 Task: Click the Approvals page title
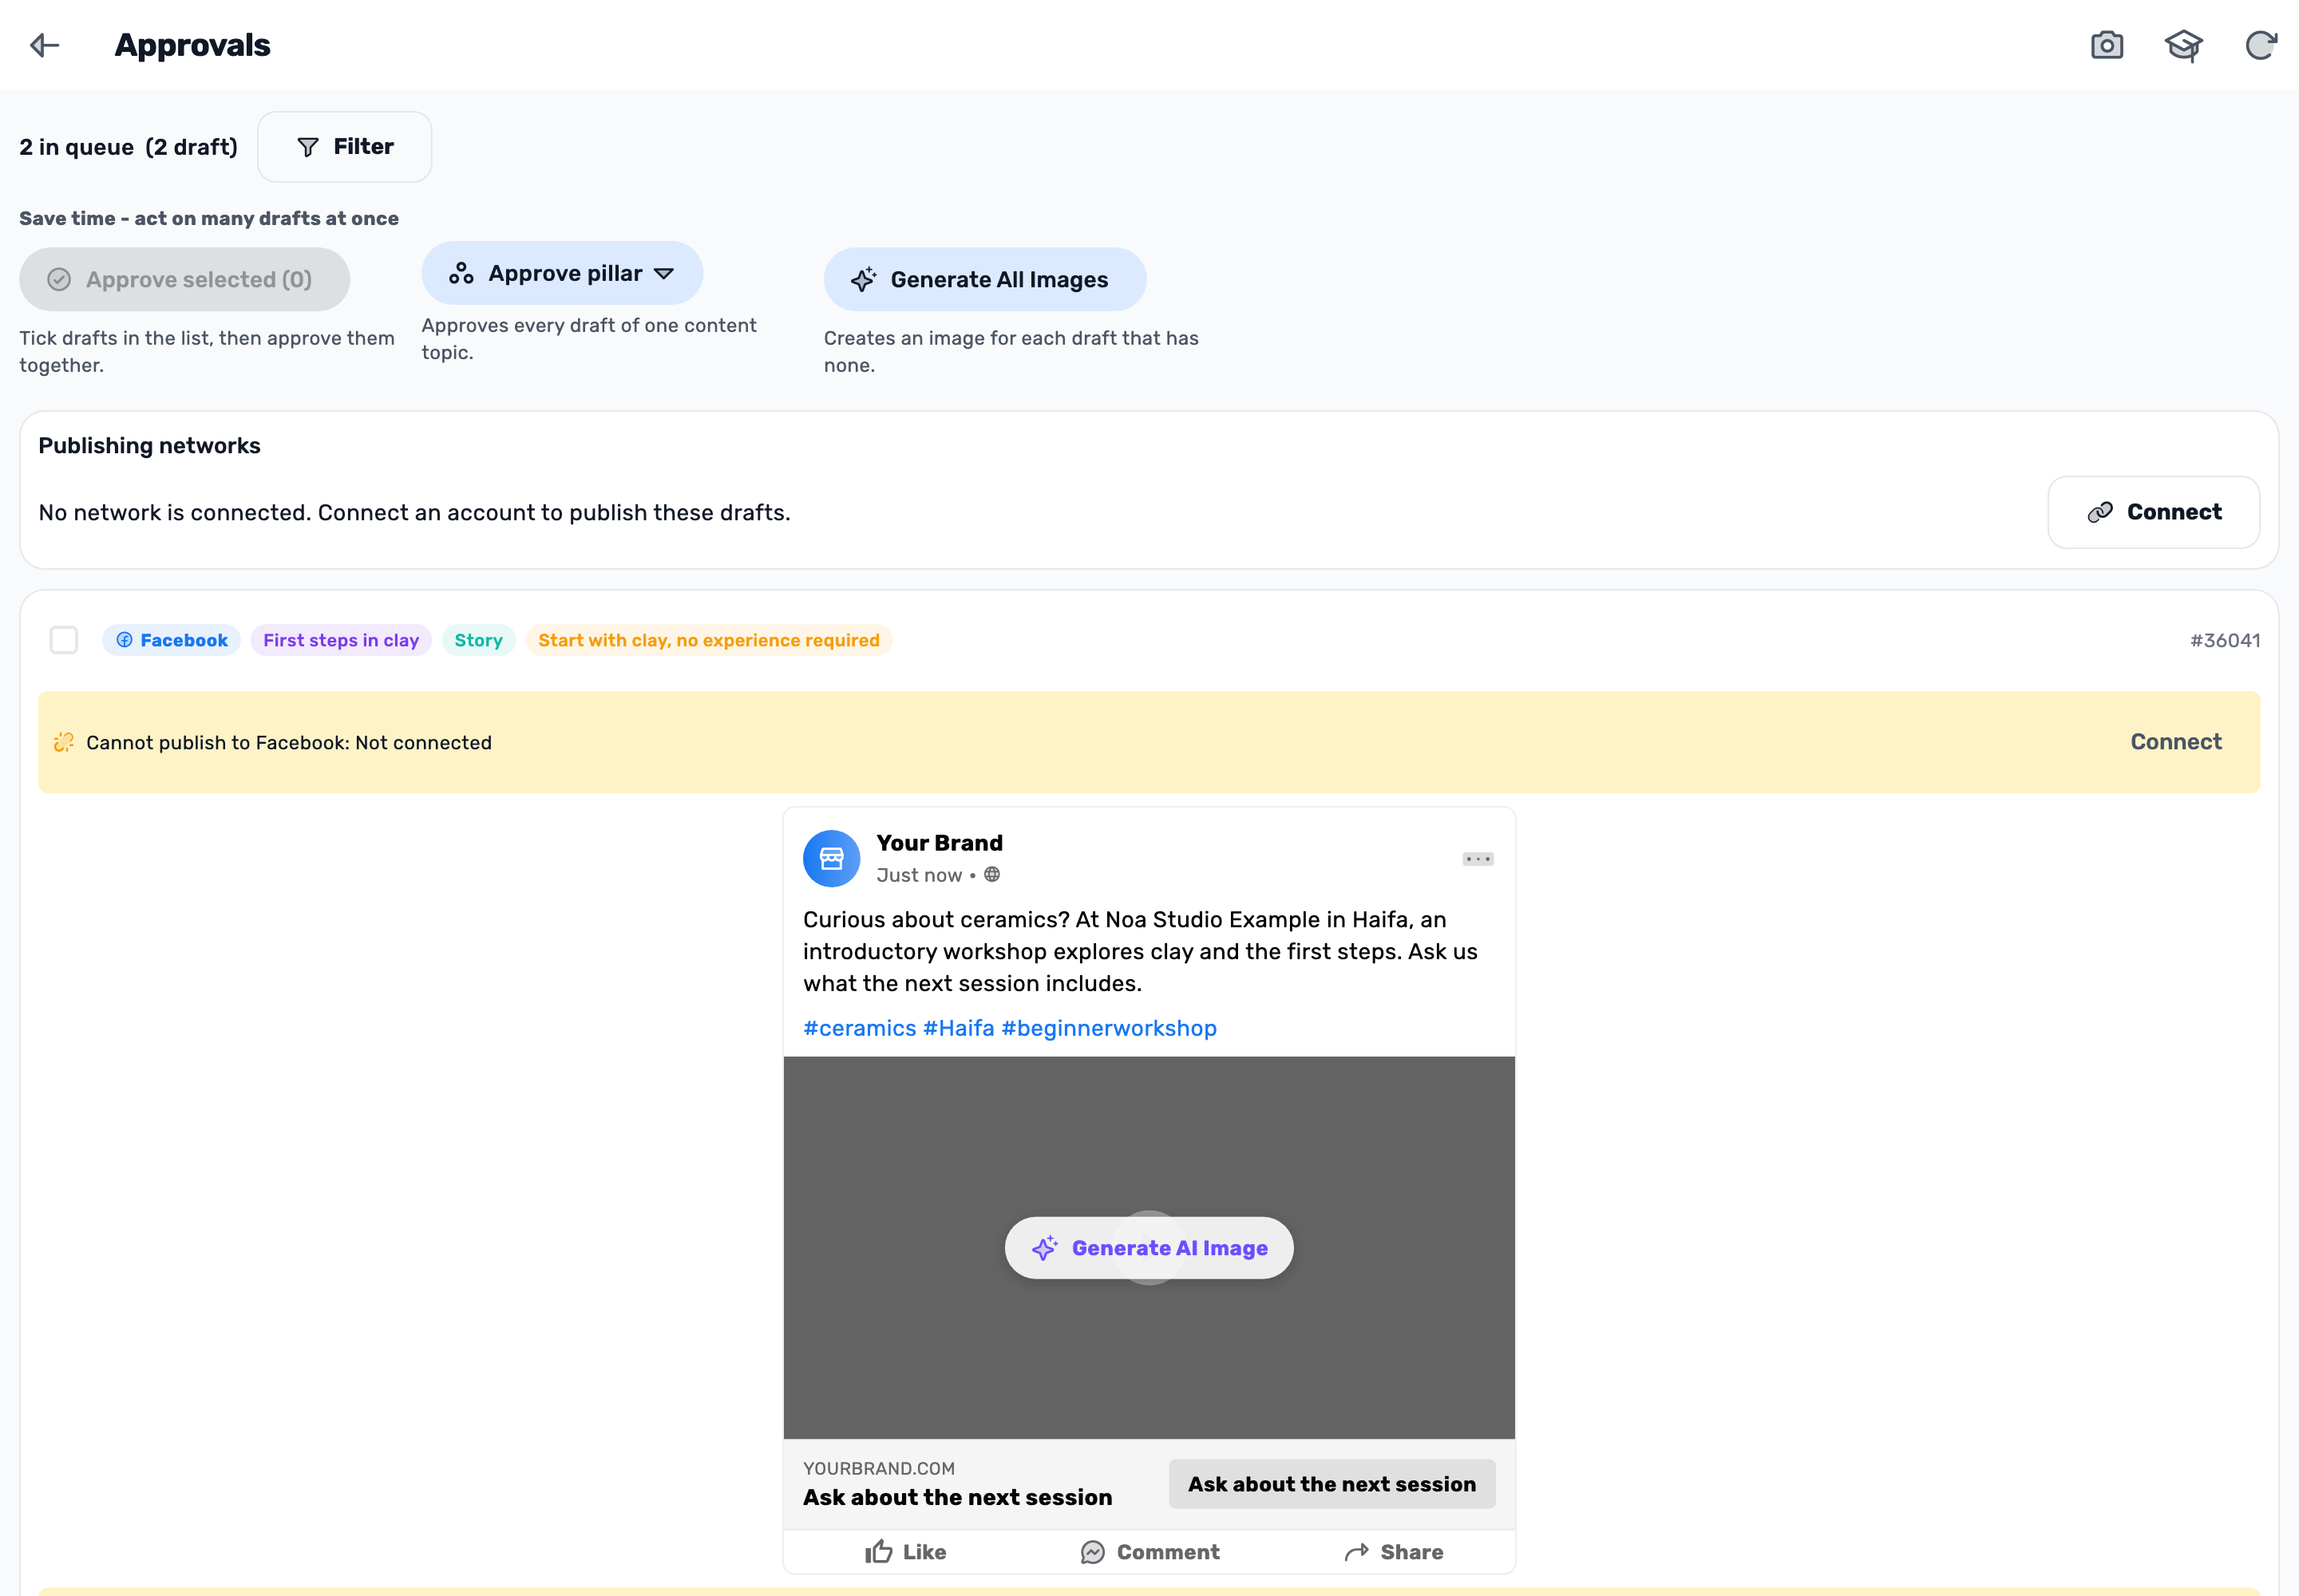pyautogui.click(x=192, y=45)
